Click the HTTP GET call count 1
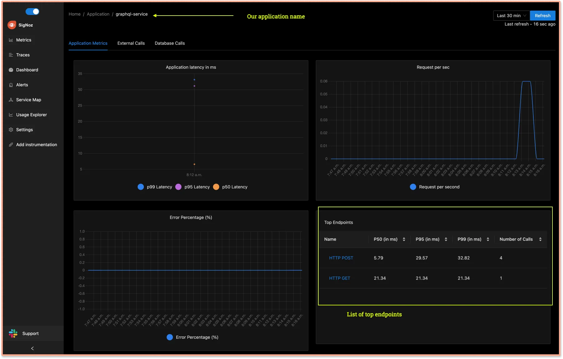 click(501, 278)
